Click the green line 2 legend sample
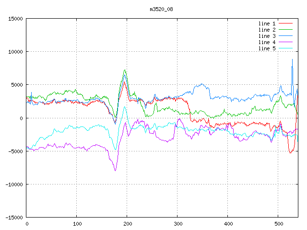This screenshot has height=230, width=307. click(x=285, y=30)
